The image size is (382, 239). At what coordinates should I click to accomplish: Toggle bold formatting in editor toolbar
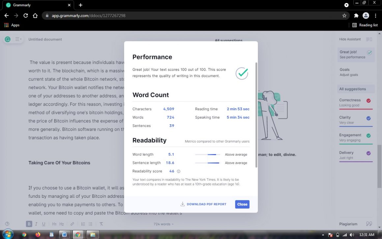[29, 224]
